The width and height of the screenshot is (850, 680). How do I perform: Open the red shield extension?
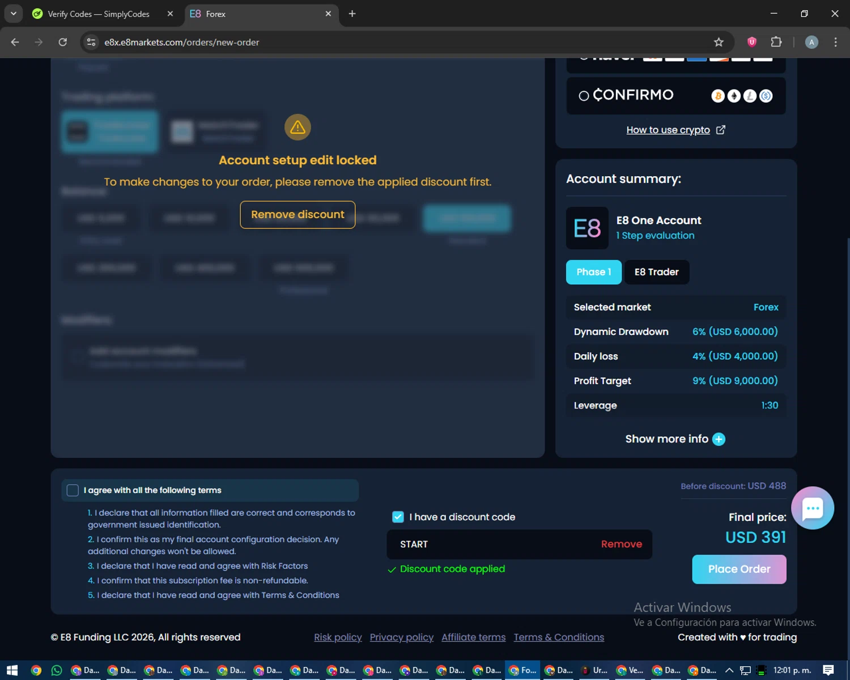point(752,41)
